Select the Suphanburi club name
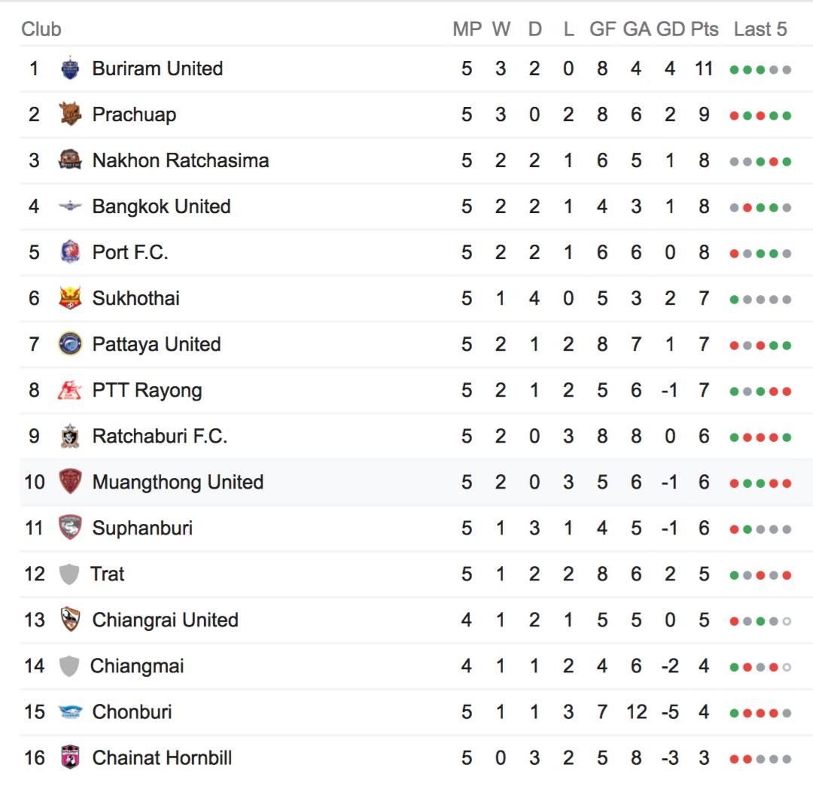The image size is (813, 804). point(142,528)
